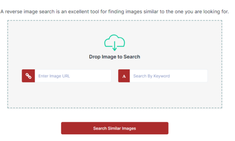The image size is (235, 141).
Task: Place cursor in the keyword search box
Action: (x=168, y=76)
